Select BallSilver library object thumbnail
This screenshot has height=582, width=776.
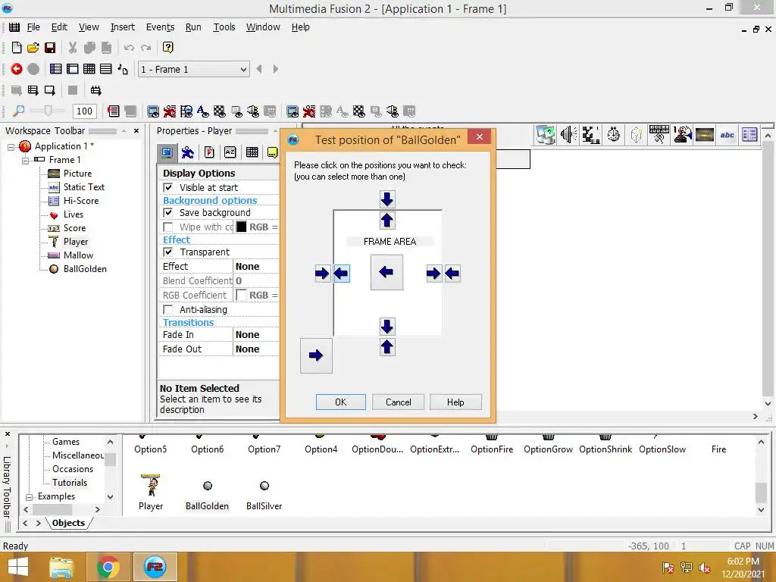click(264, 486)
